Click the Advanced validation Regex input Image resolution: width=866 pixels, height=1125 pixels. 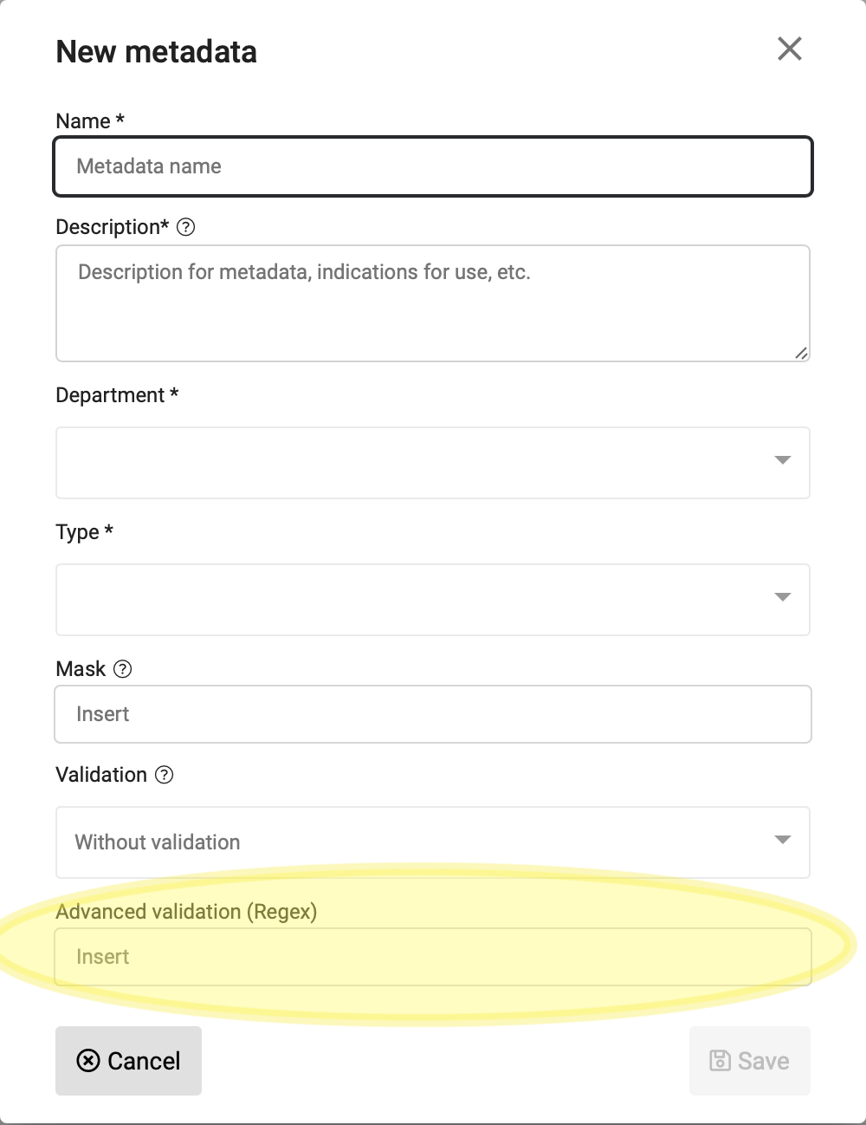pos(433,957)
